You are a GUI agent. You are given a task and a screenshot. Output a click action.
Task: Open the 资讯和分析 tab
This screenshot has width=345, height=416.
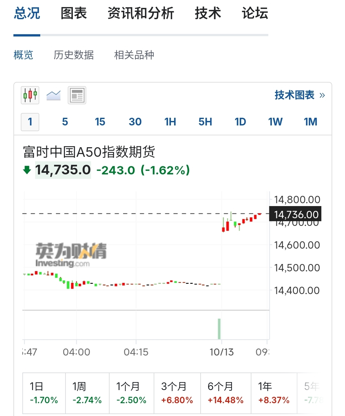[x=141, y=13]
